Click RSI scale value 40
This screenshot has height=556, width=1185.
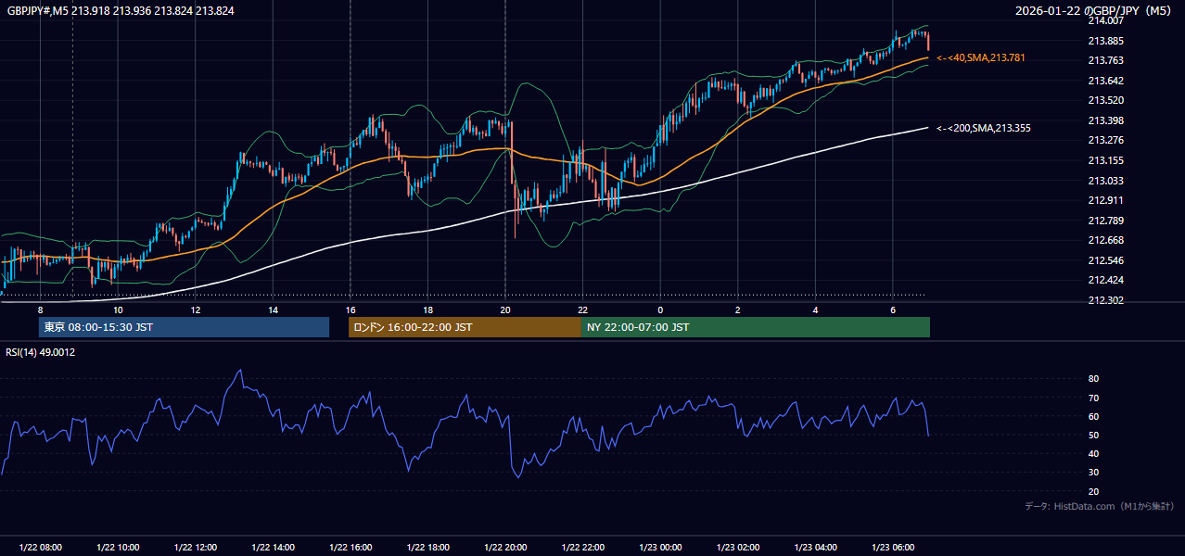pyautogui.click(x=1093, y=453)
